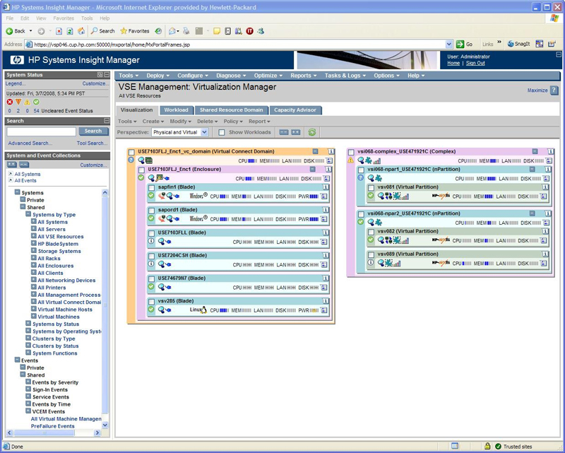Click the Sign Out link
This screenshot has width=565, height=453.
(475, 63)
